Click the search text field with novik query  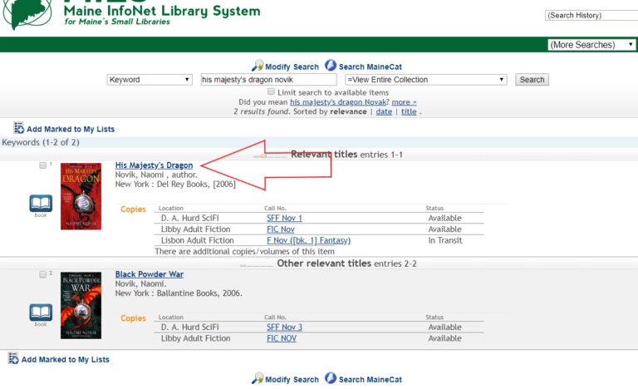pos(268,80)
